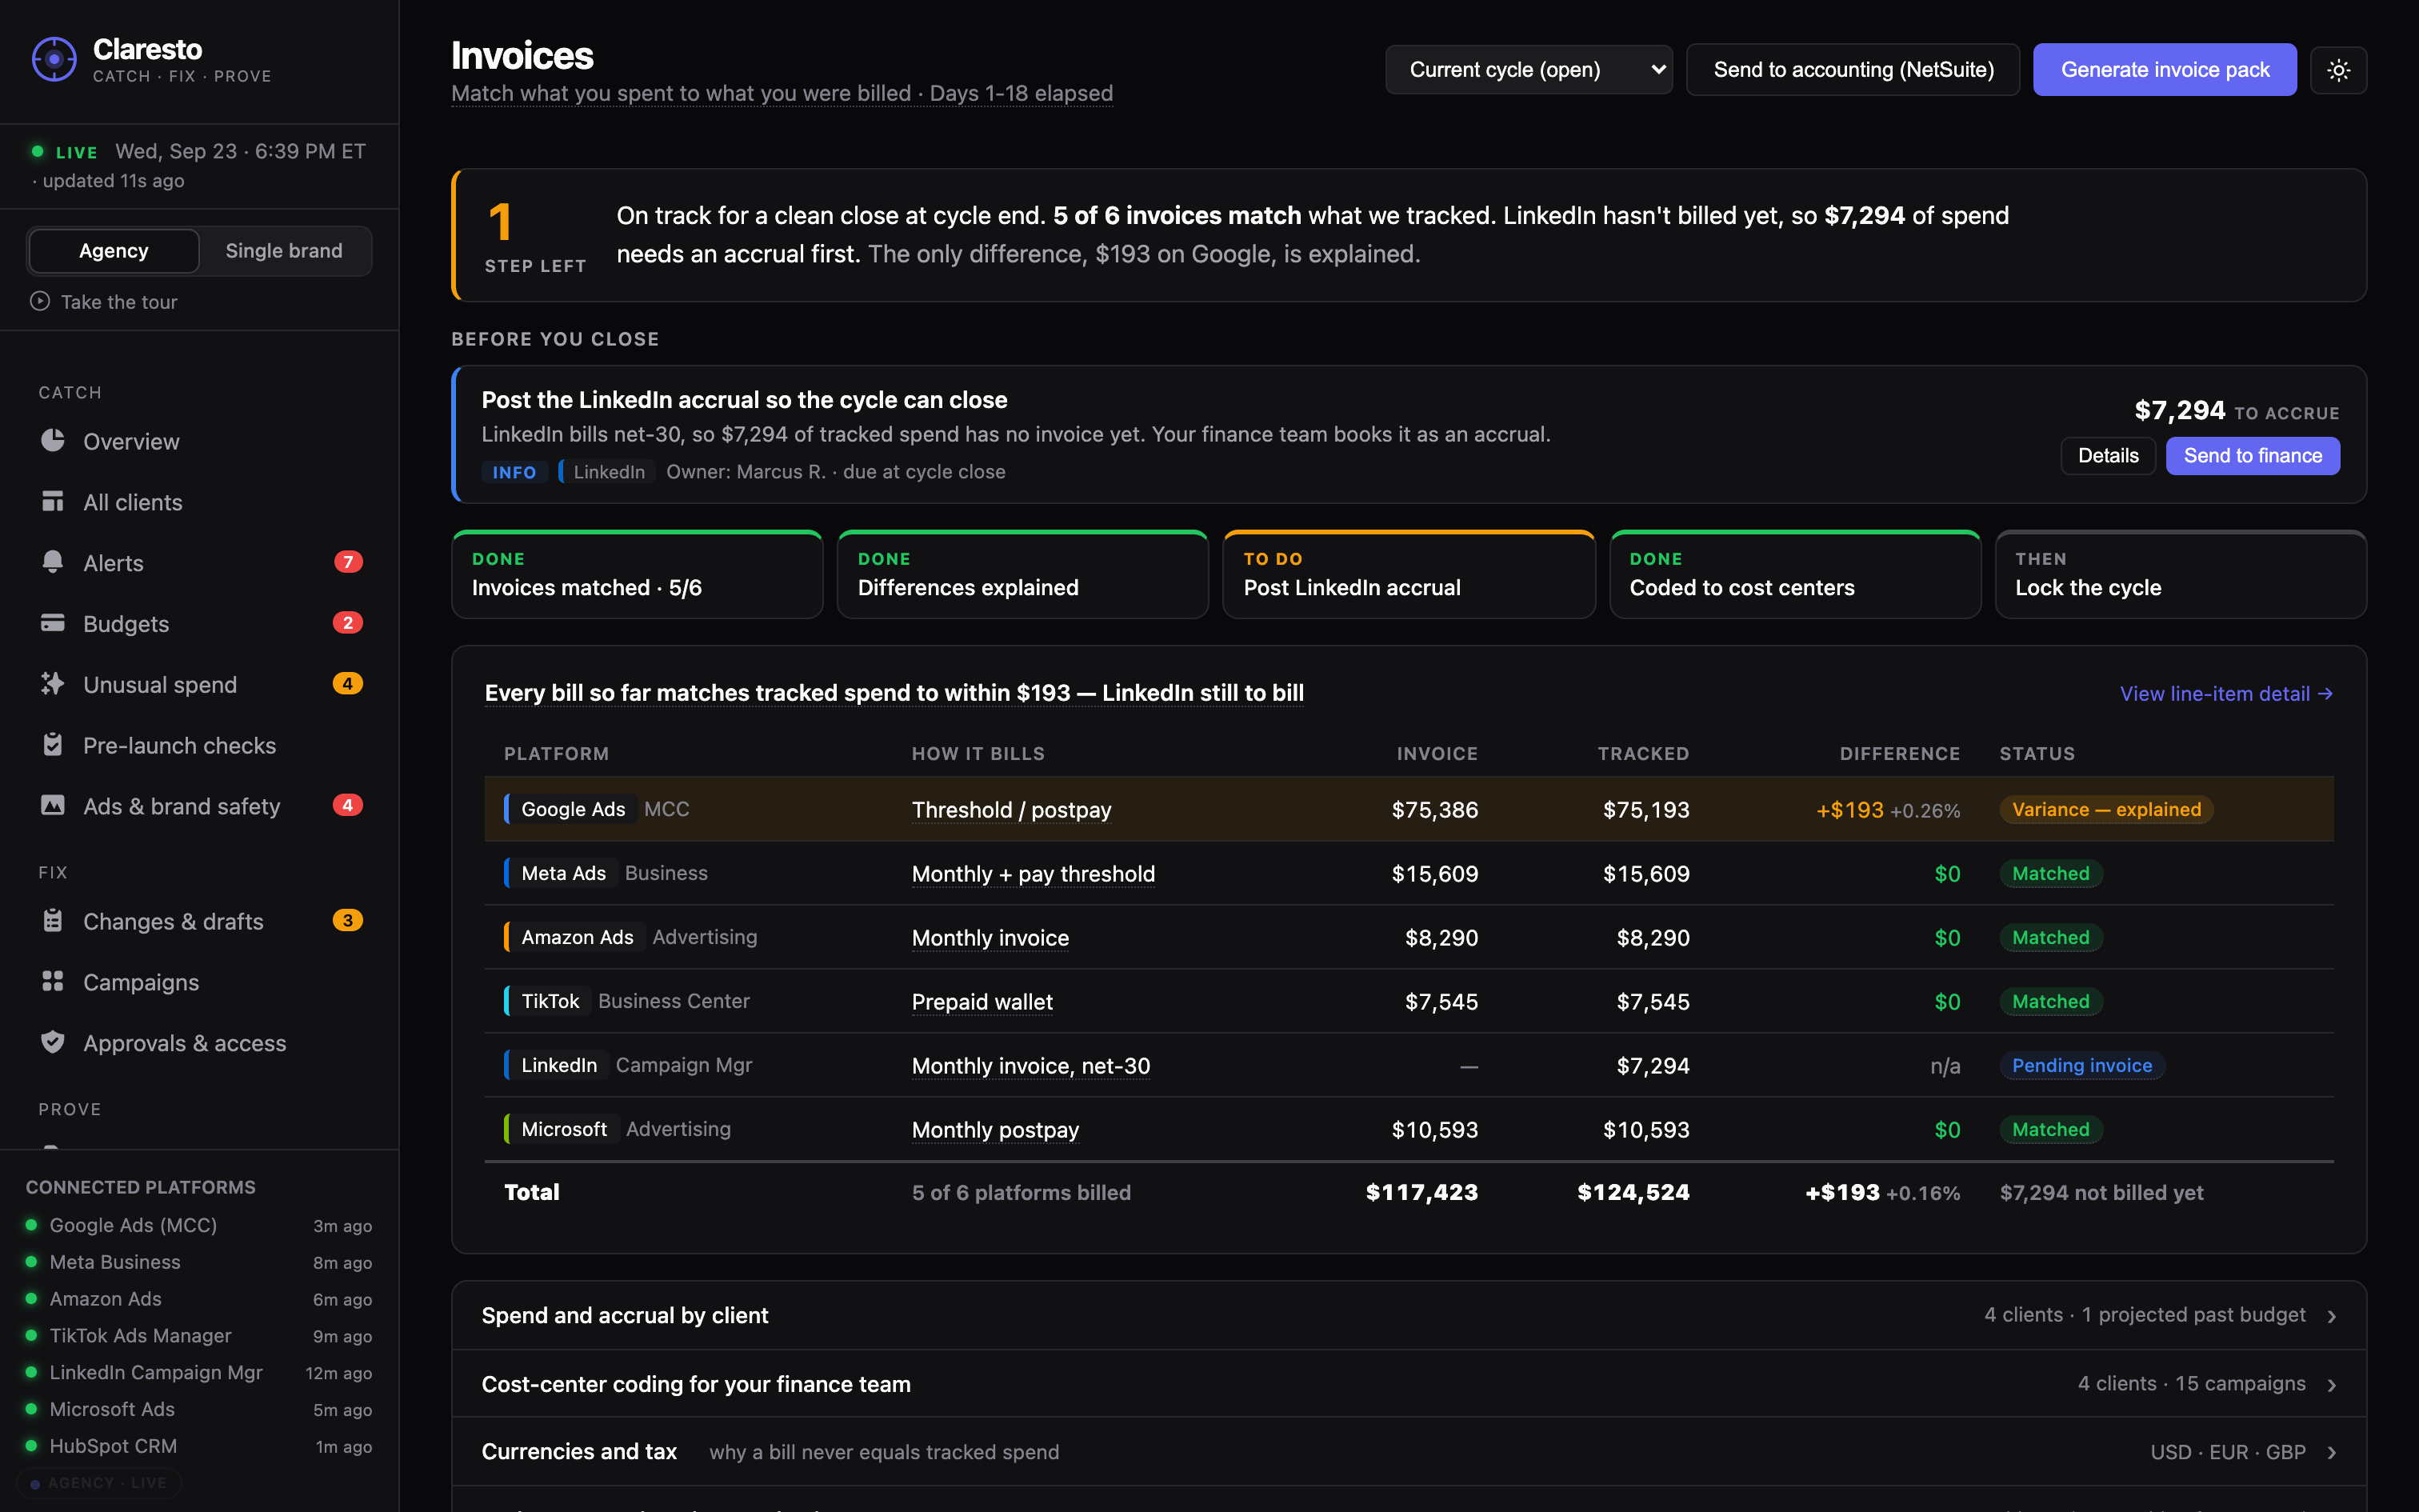Open Overview via its pie-chart icon
Screen dimensions: 2419x1512
(53, 441)
